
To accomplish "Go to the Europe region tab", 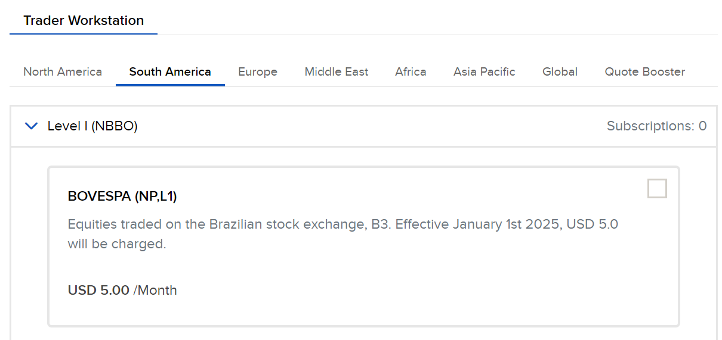I will click(x=258, y=72).
